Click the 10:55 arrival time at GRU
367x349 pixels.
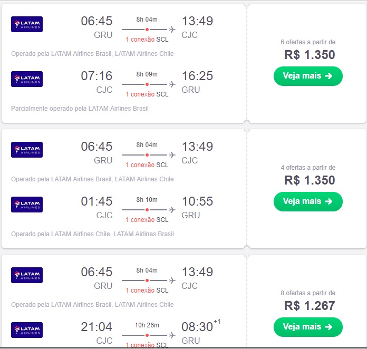197,201
